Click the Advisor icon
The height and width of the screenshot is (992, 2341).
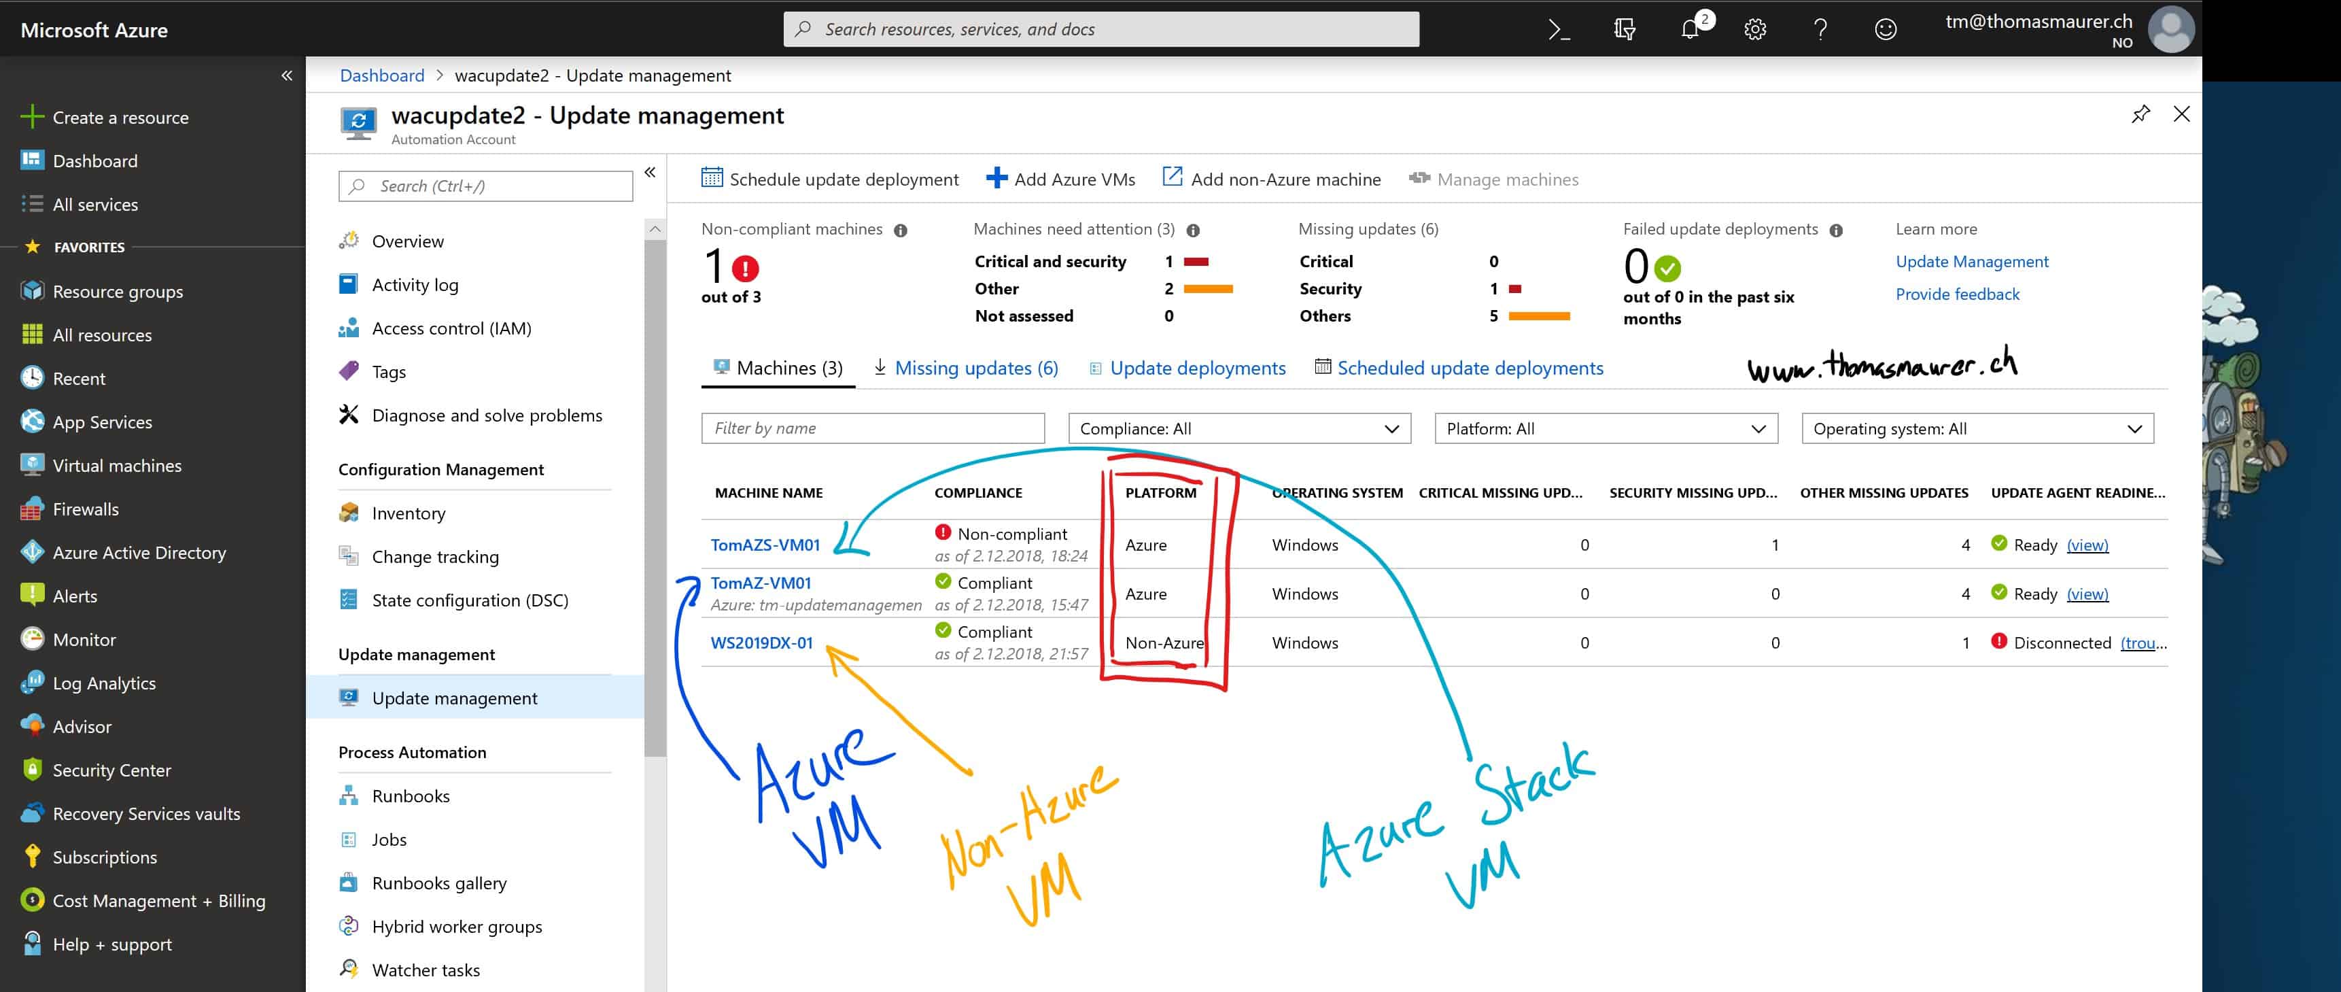[32, 727]
